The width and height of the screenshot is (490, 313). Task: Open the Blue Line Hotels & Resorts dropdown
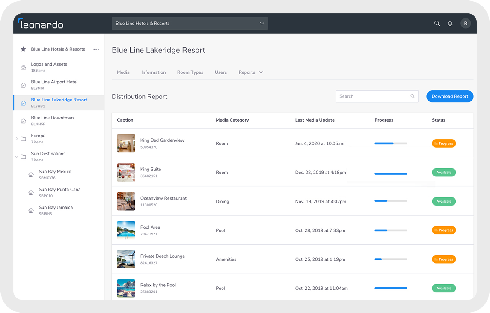point(190,24)
